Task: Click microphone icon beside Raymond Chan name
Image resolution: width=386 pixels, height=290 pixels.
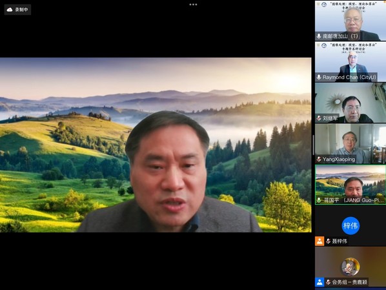Action: coord(319,77)
